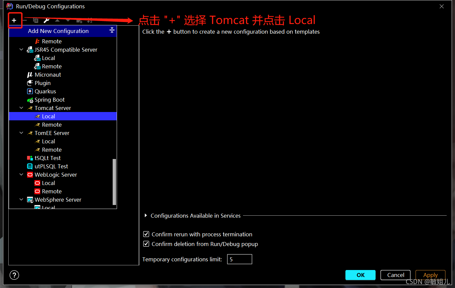Open Edit Templates via the wrench icon

tap(46, 20)
